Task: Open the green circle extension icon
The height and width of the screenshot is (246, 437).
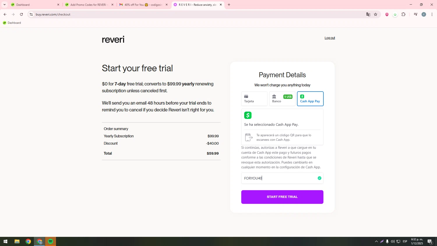Action: point(395,14)
